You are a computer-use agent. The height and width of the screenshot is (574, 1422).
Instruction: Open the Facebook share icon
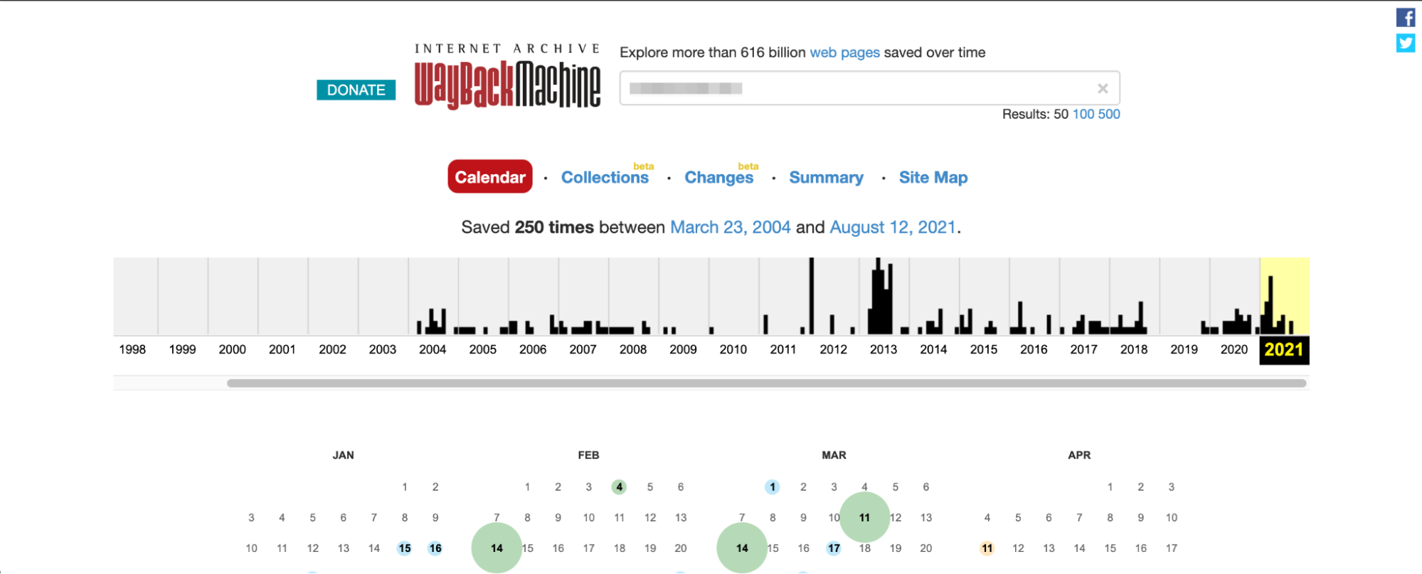pyautogui.click(x=1406, y=17)
